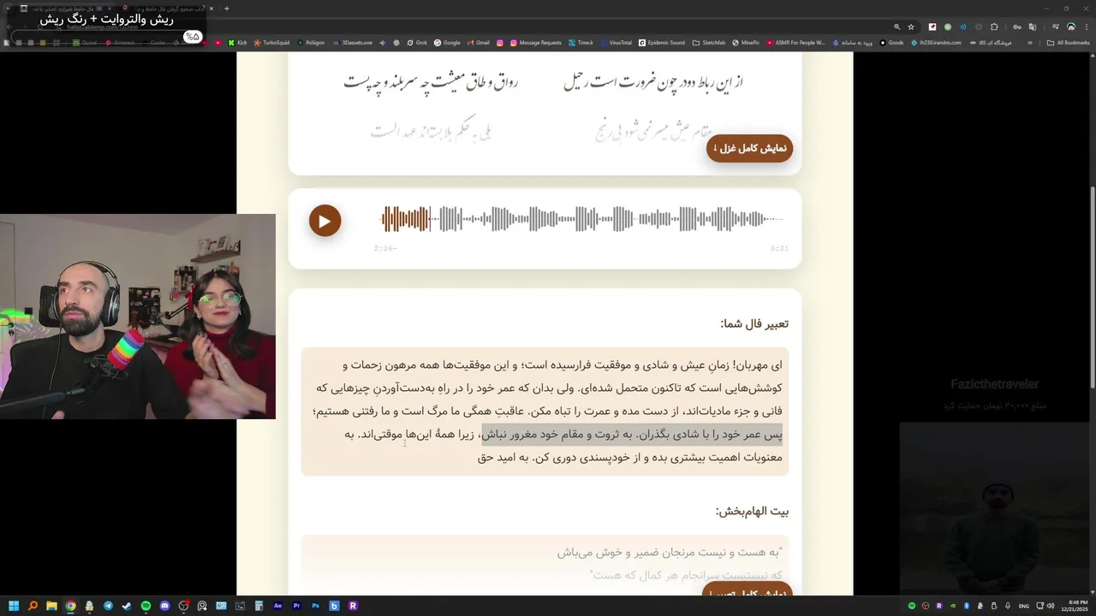This screenshot has width=1096, height=616.
Task: Open the ASMR For People bookmark
Action: click(x=795, y=42)
